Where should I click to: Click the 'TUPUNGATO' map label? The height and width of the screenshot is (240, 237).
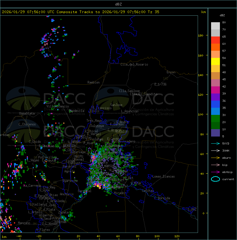click(x=46, y=198)
